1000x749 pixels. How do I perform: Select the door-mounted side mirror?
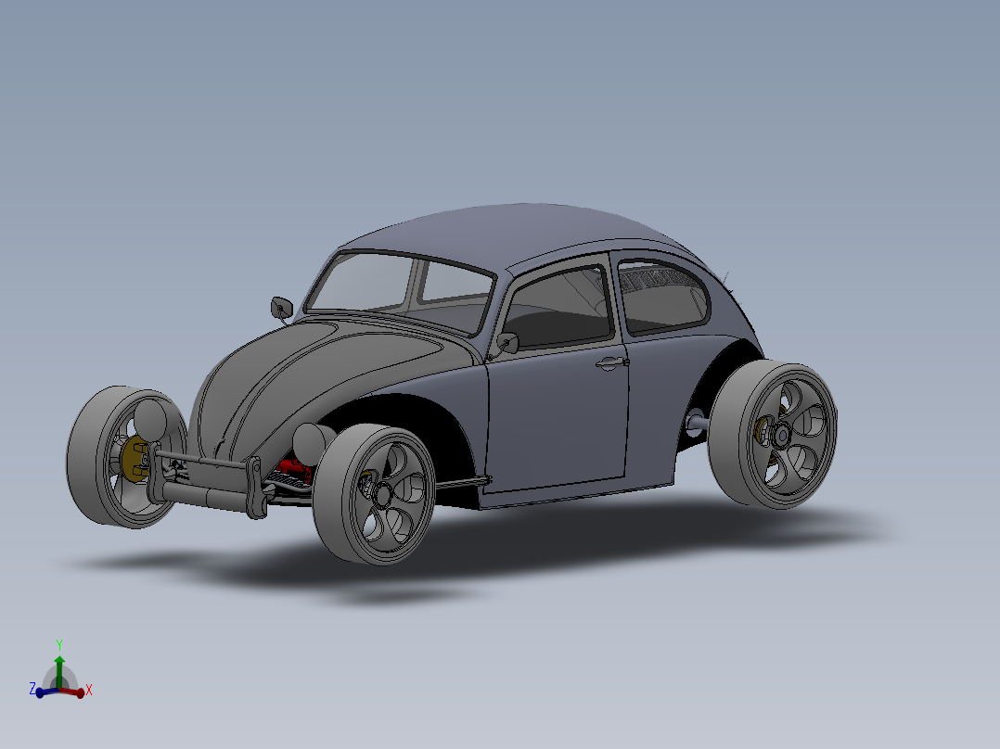507,343
